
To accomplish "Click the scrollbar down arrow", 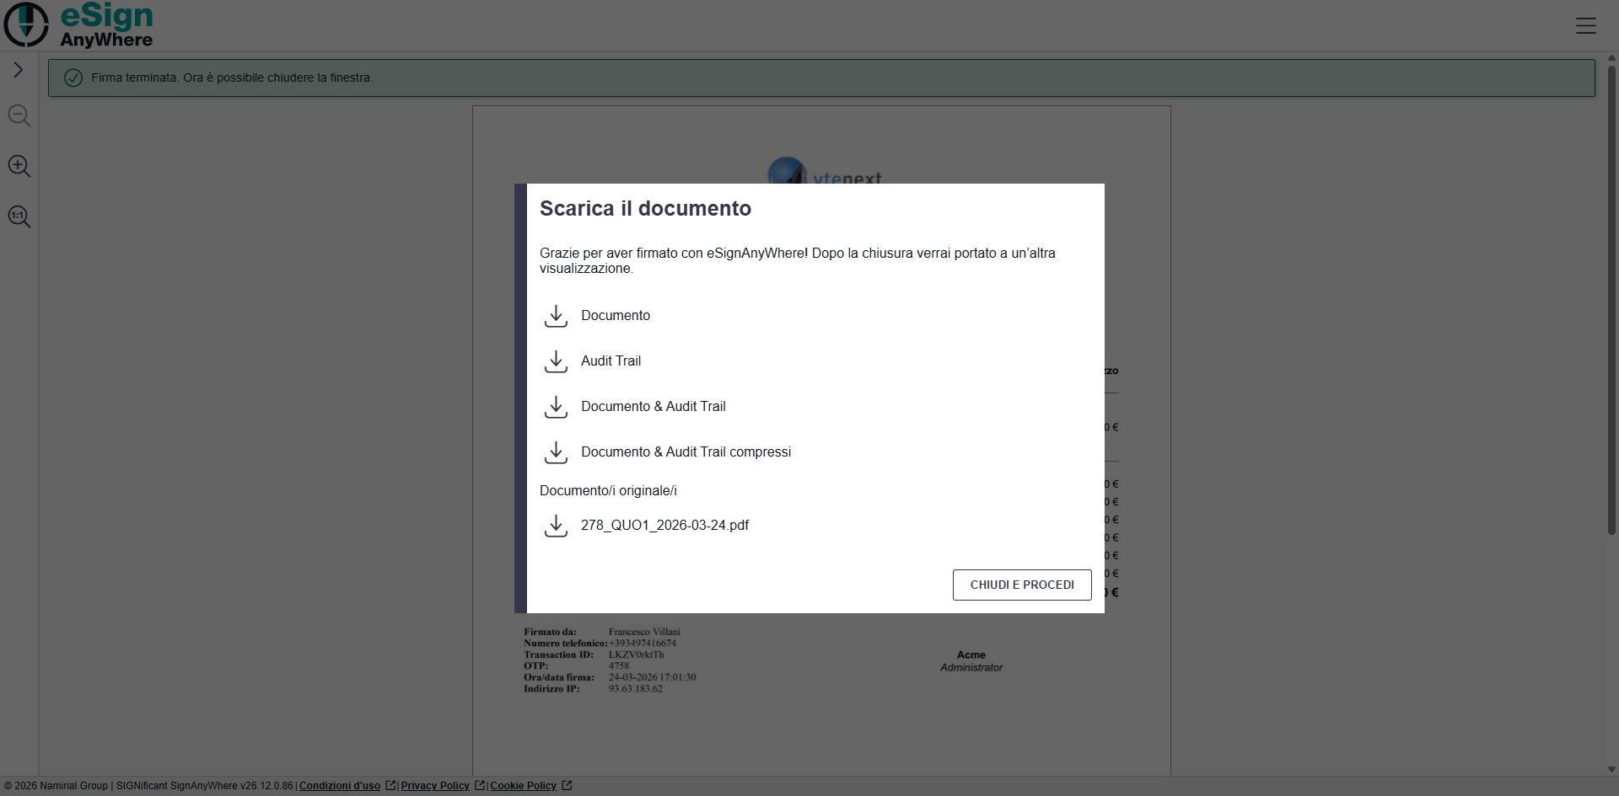I will pos(1611,769).
